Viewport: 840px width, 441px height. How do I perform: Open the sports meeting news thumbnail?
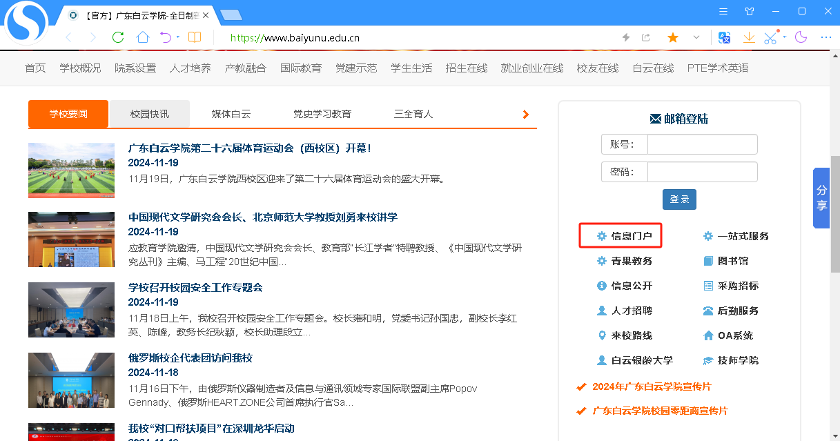point(71,170)
